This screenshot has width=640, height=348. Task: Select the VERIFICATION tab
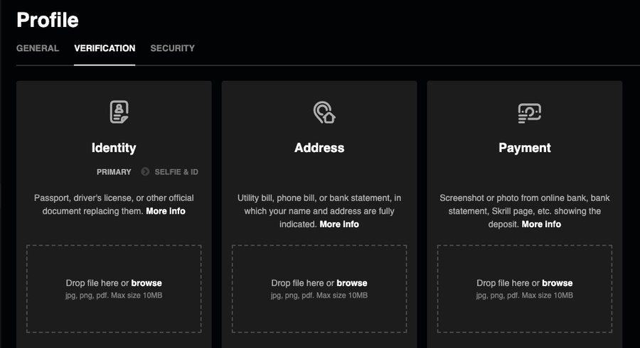click(105, 48)
